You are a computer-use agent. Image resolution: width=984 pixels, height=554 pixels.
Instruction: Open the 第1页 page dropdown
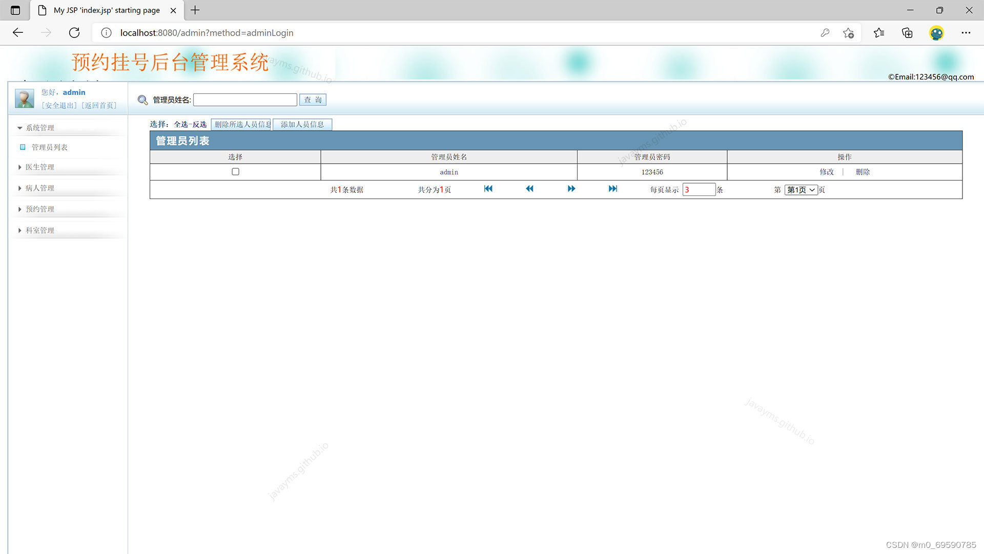[x=801, y=190]
